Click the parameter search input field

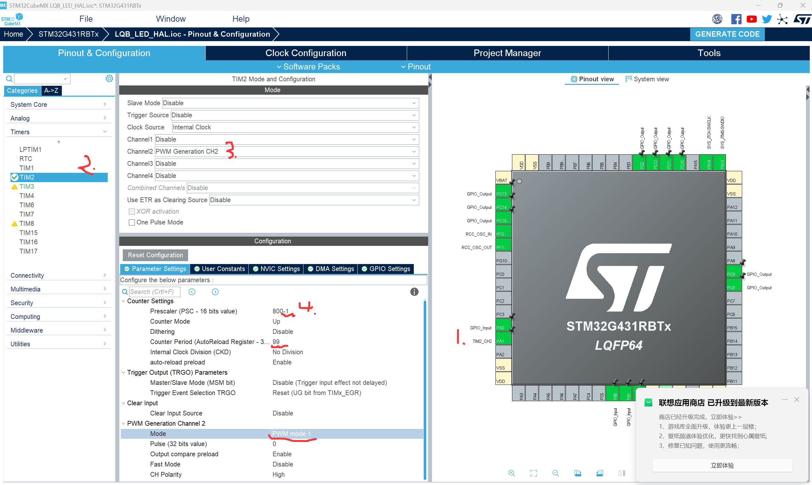154,291
